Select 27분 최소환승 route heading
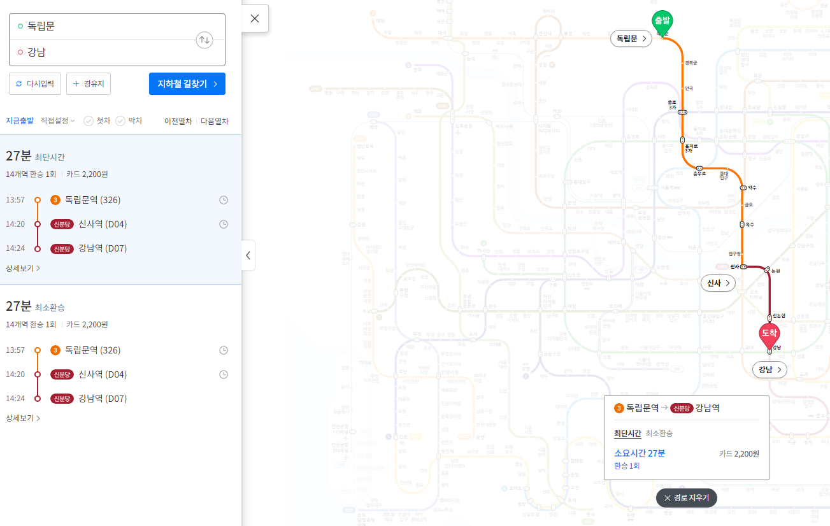The height and width of the screenshot is (526, 830). tap(35, 306)
